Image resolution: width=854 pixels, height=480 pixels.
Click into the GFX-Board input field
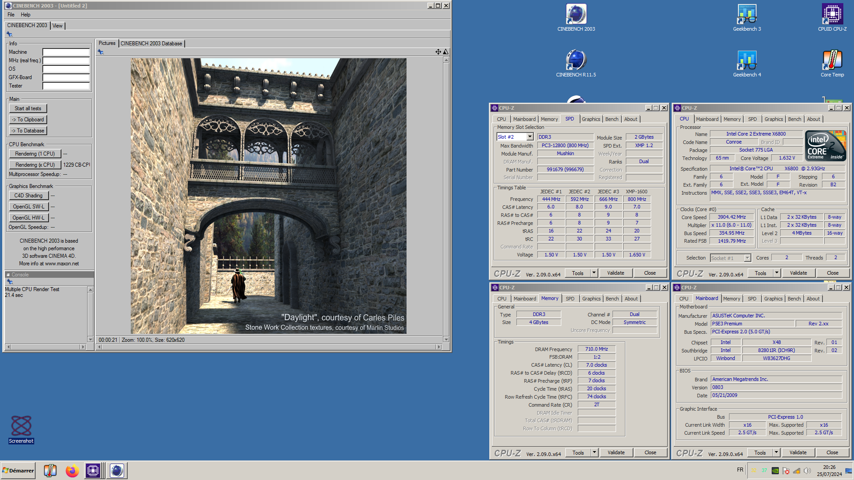[66, 77]
